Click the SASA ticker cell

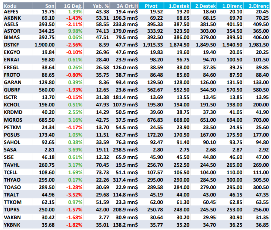click(10, 150)
